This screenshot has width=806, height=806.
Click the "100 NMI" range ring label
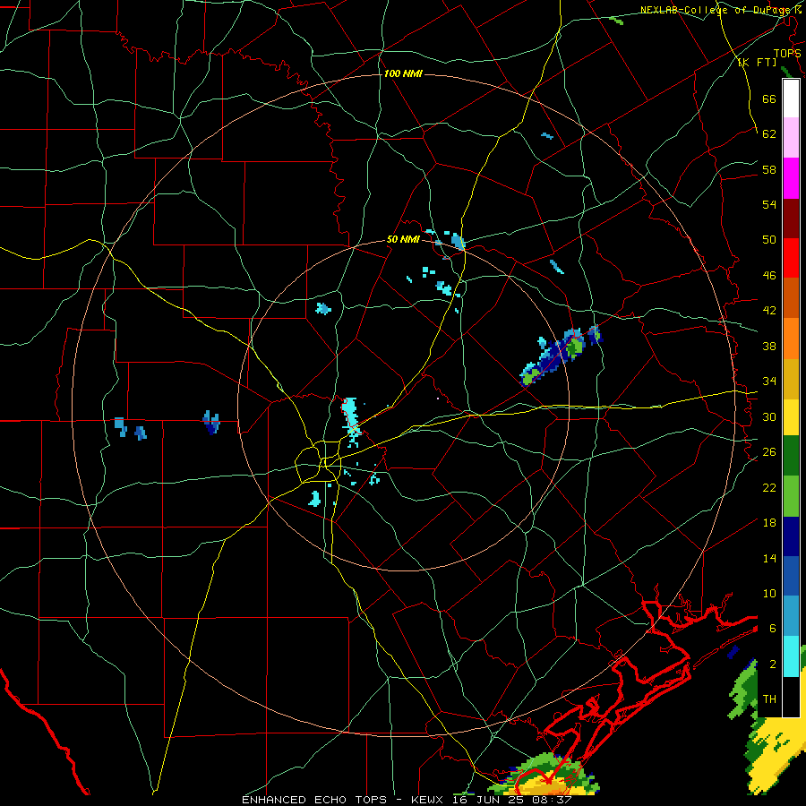coord(403,73)
